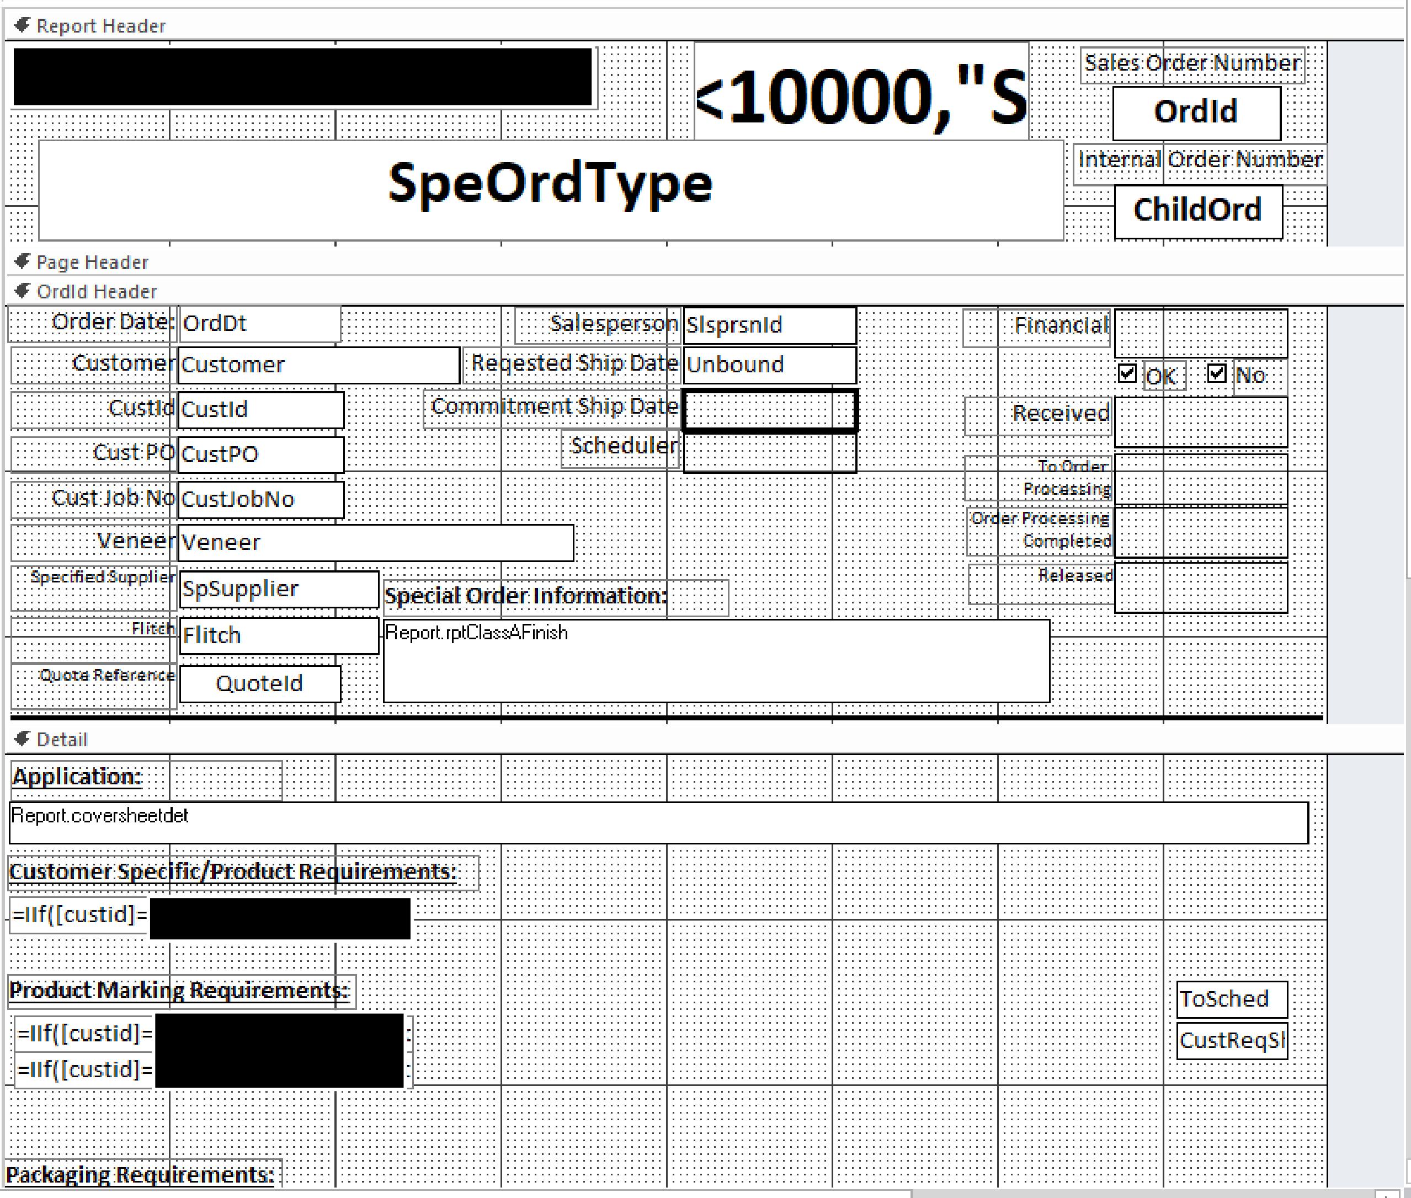The image size is (1411, 1198).
Task: Select the Veneer text box
Action: click(375, 543)
